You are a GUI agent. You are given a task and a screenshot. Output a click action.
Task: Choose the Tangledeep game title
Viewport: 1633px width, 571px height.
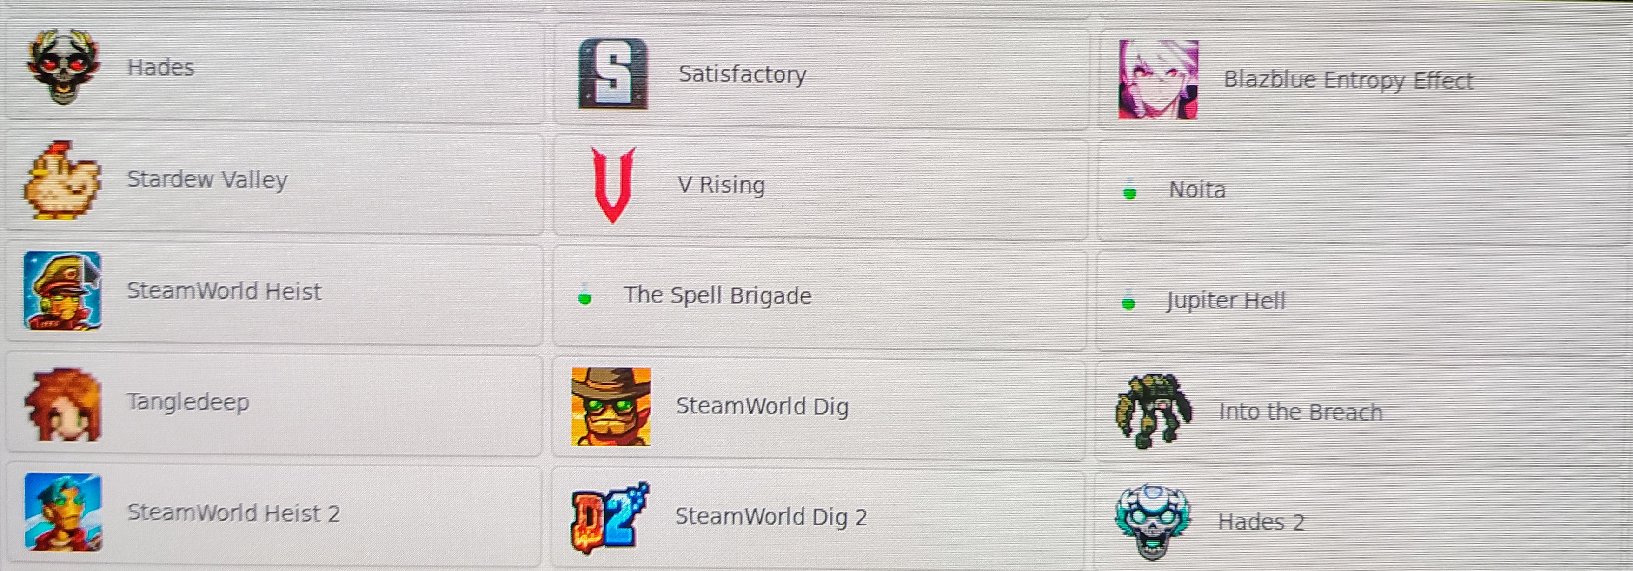(188, 402)
